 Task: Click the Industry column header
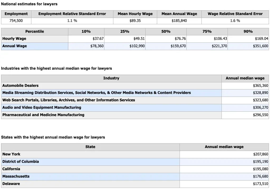(x=111, y=78)
